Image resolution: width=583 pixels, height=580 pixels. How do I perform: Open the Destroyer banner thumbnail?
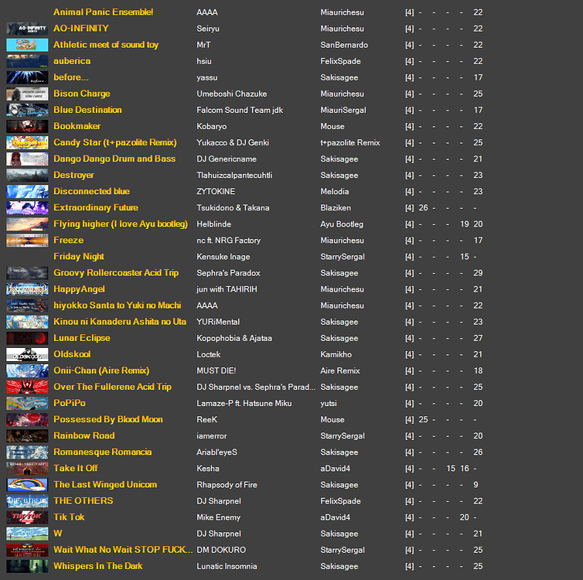click(27, 175)
